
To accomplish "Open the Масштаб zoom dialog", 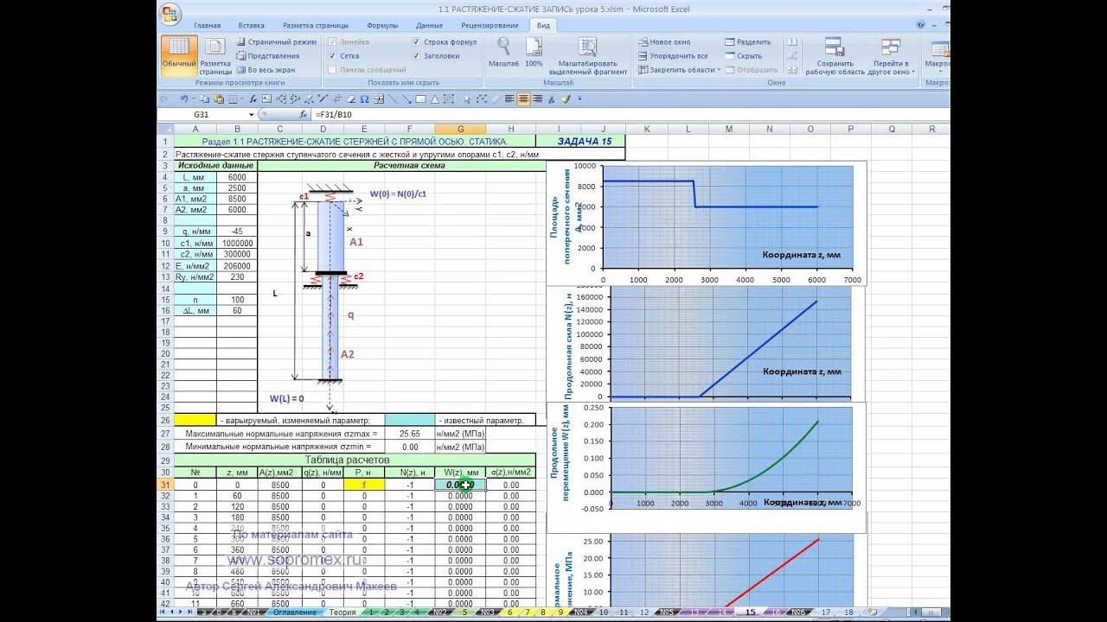I will tap(503, 53).
